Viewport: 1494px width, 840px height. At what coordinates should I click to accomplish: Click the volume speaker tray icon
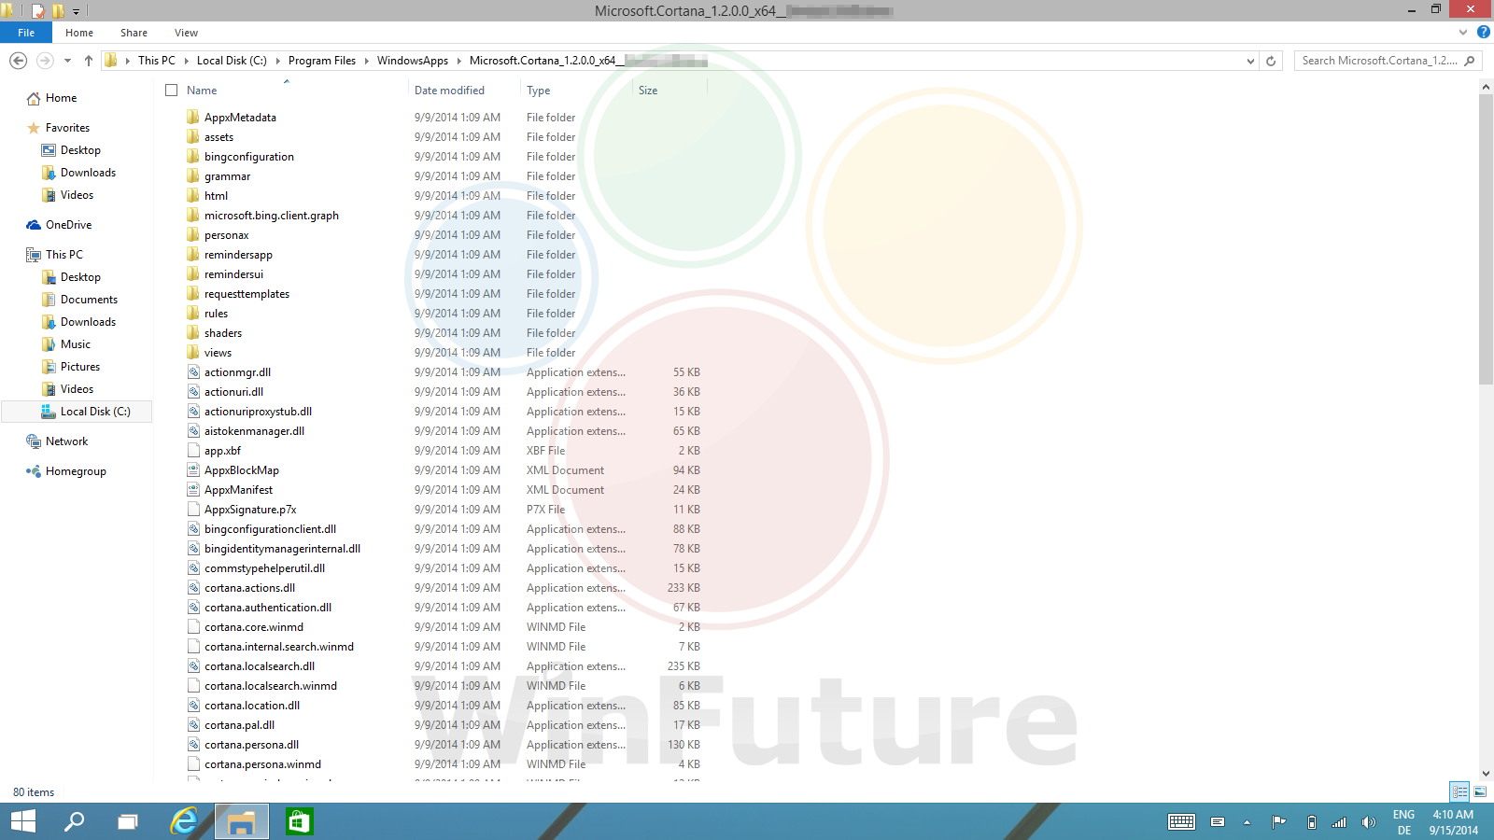pos(1368,822)
